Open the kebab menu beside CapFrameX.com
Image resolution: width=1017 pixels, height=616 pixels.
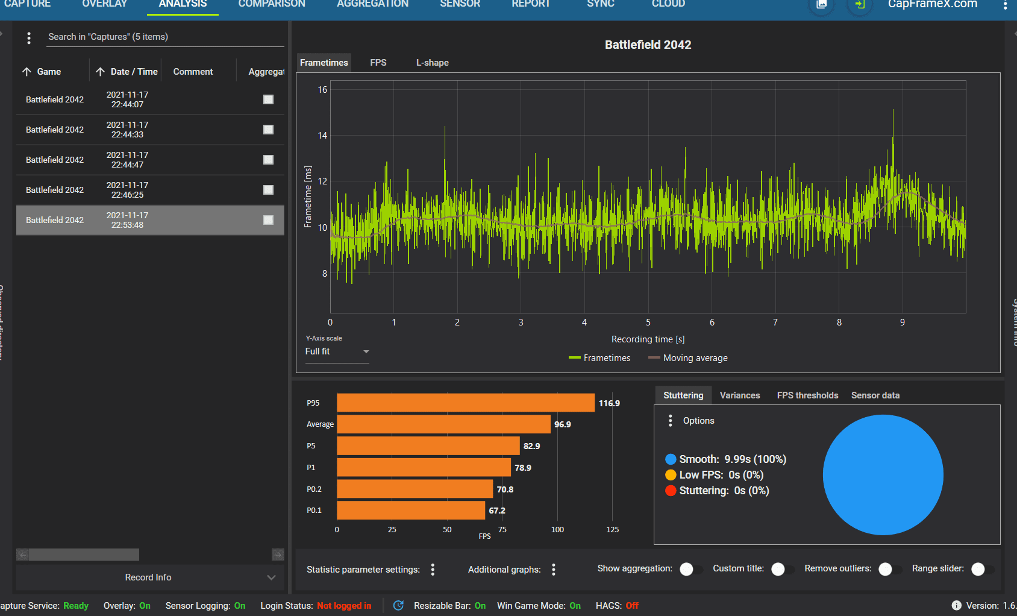[1004, 5]
